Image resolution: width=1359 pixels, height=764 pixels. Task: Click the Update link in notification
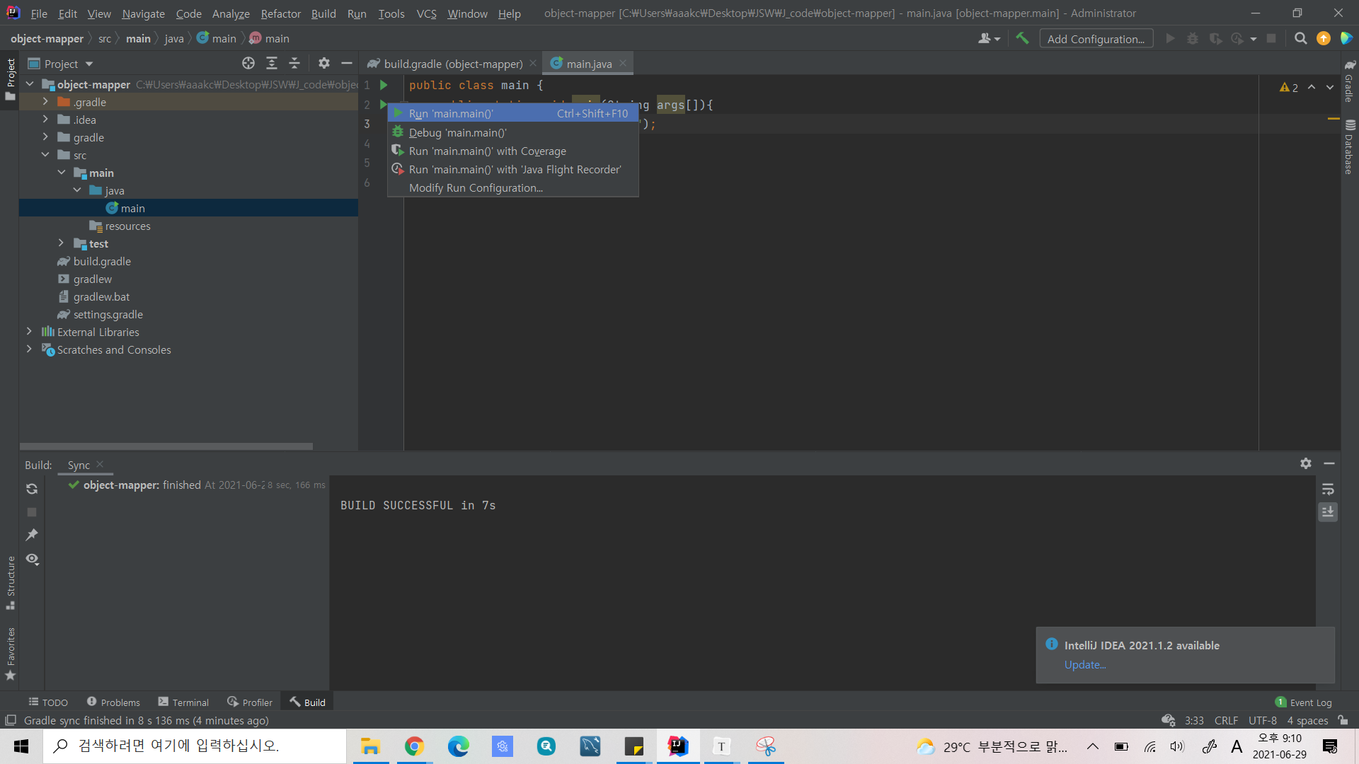[x=1085, y=665]
